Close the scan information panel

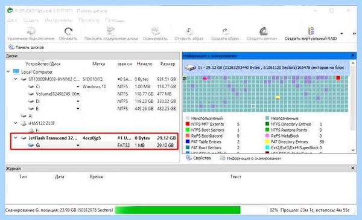coord(353,56)
